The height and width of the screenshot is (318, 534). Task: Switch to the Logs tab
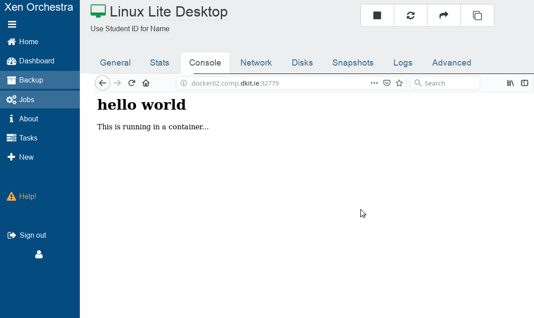(x=403, y=63)
